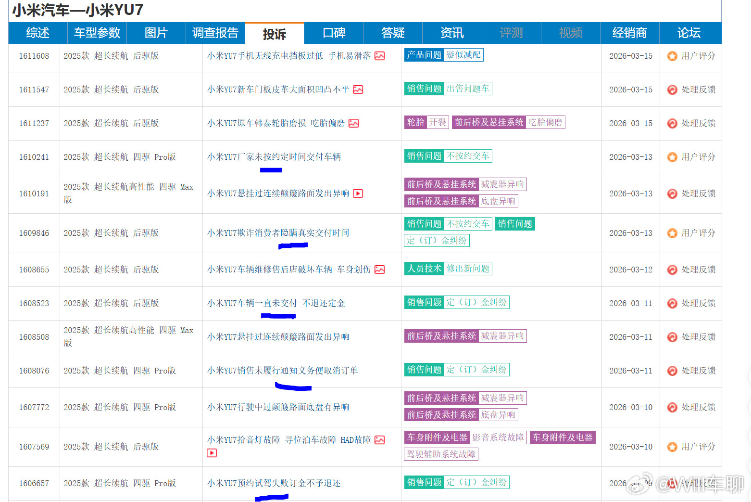Open complaint 小米YU7车辆维修售后店破坏车辆 车身划伤

click(289, 270)
